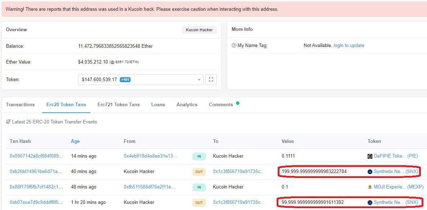Switch to the Analytics tab

(187, 104)
